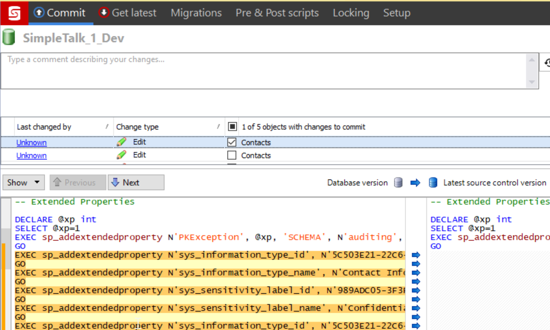Sort by Change type column header
Viewport: 550px width, 330px height.
coord(137,127)
